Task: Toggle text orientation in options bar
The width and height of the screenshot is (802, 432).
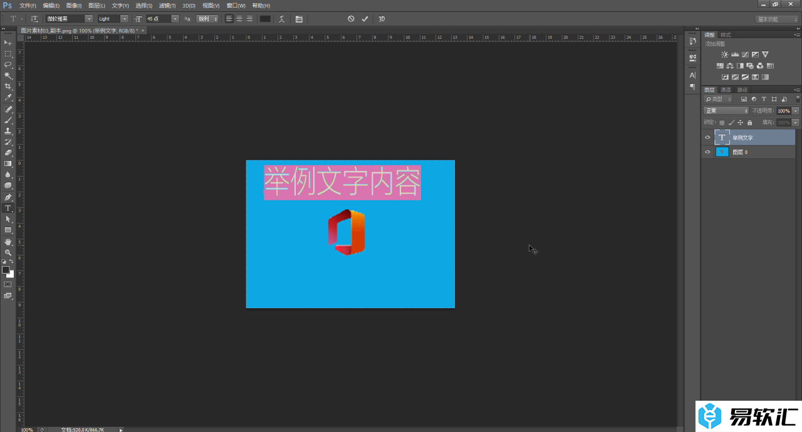Action: click(34, 19)
